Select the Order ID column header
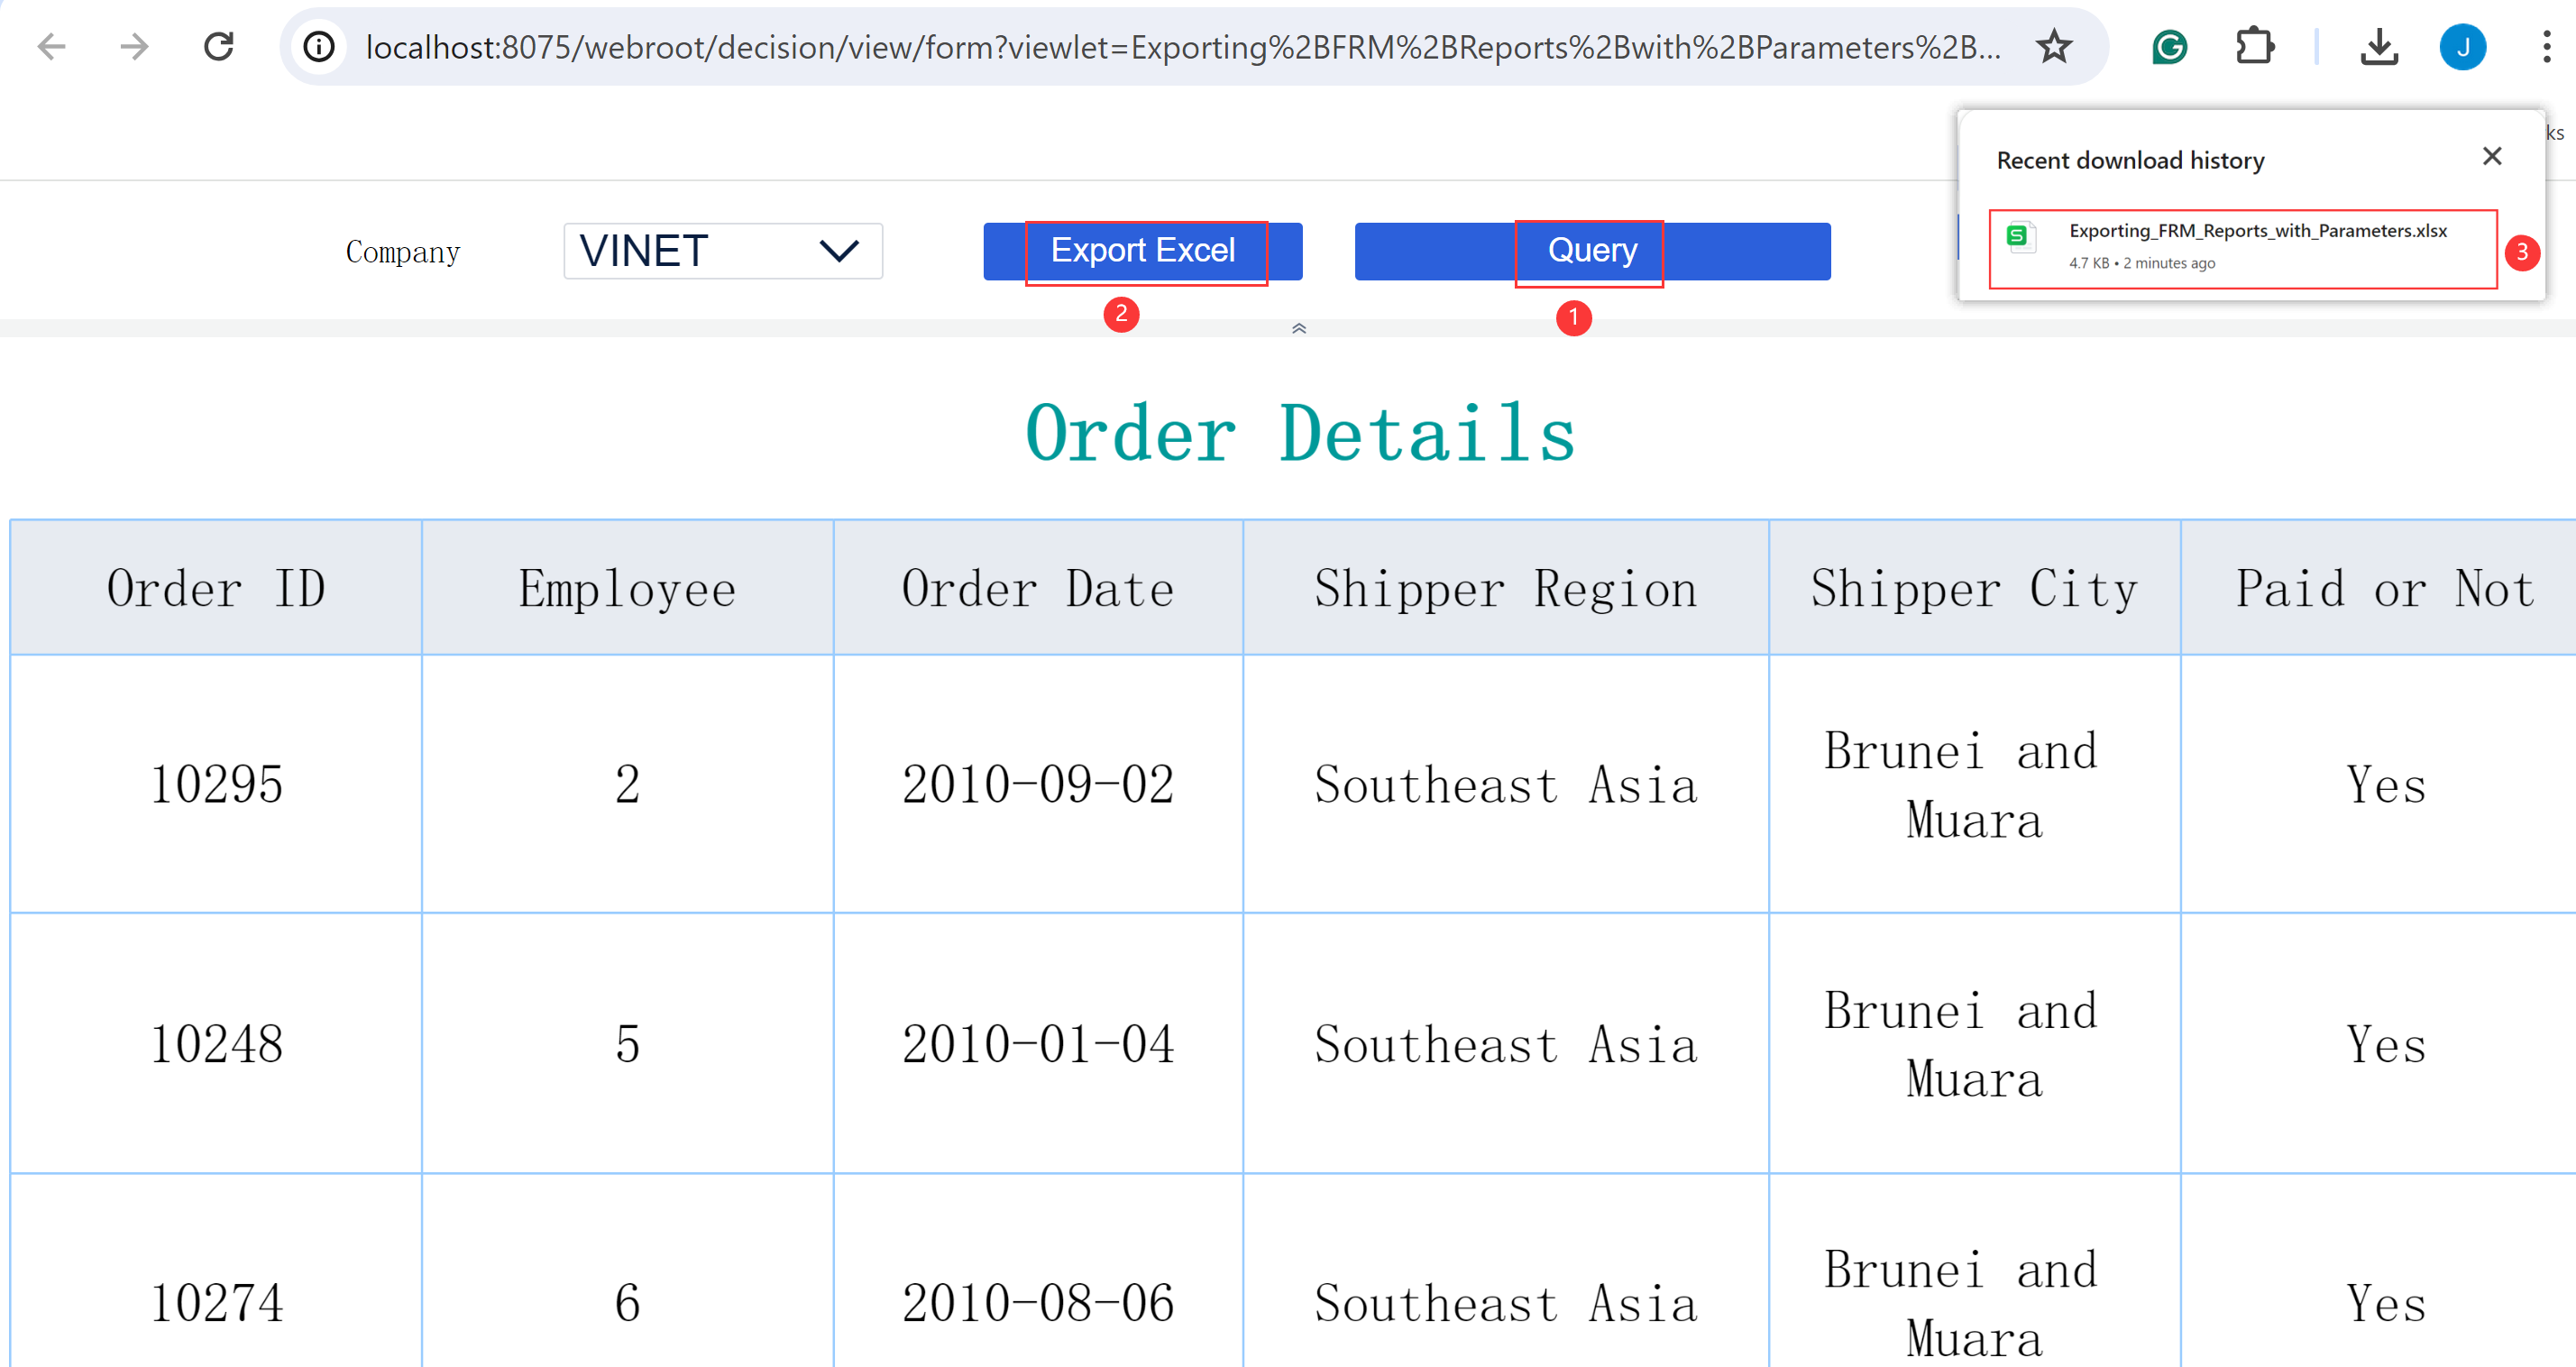Image resolution: width=2576 pixels, height=1367 pixels. pos(216,587)
